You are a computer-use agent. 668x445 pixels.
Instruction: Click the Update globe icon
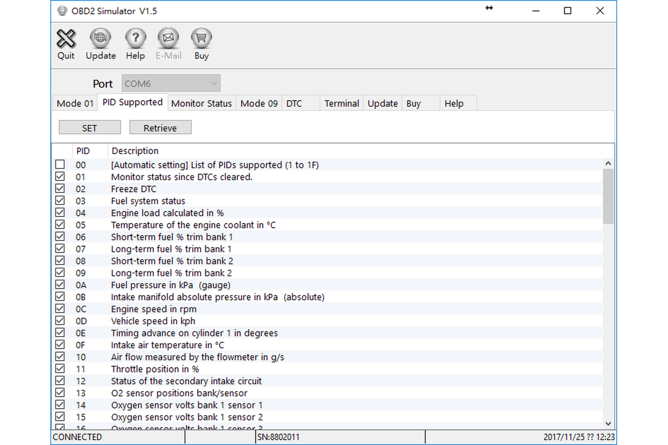coord(100,39)
